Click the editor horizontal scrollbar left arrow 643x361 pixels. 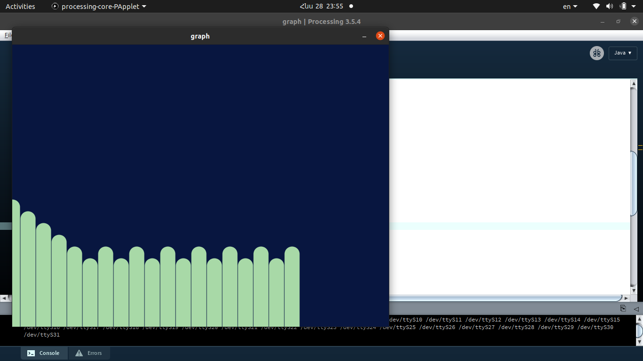(4, 298)
